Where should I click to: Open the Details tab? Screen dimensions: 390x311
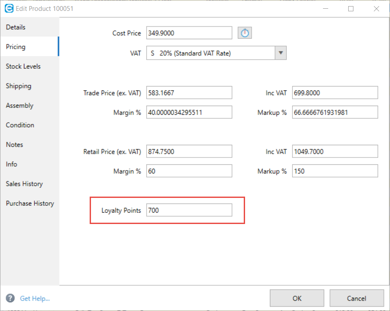pos(16,27)
